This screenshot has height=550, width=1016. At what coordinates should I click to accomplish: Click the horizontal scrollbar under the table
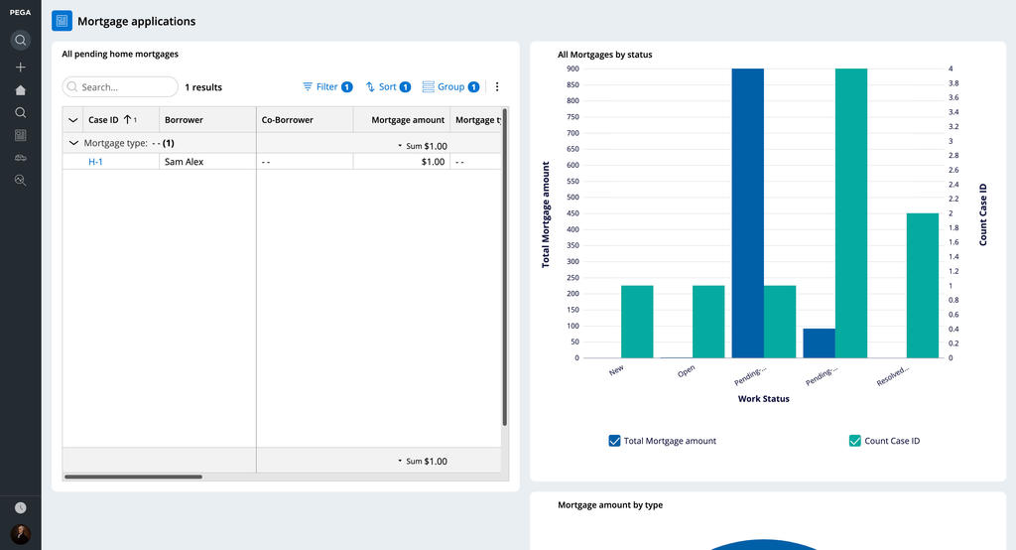(134, 477)
